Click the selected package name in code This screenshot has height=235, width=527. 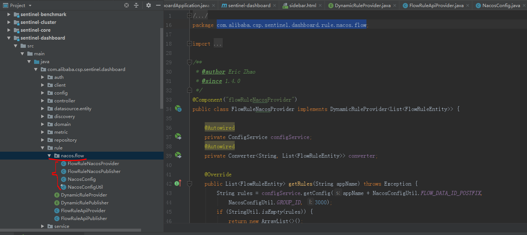[x=292, y=25]
